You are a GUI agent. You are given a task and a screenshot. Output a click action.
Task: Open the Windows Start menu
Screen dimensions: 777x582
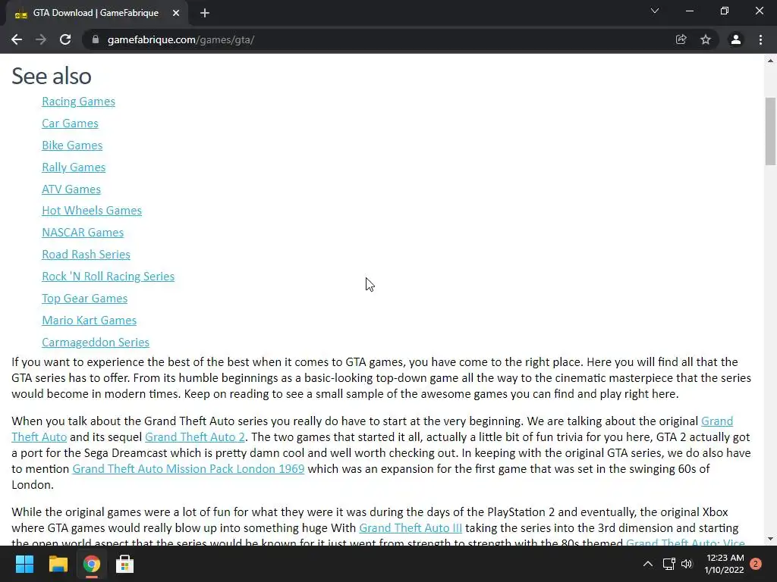tap(24, 564)
